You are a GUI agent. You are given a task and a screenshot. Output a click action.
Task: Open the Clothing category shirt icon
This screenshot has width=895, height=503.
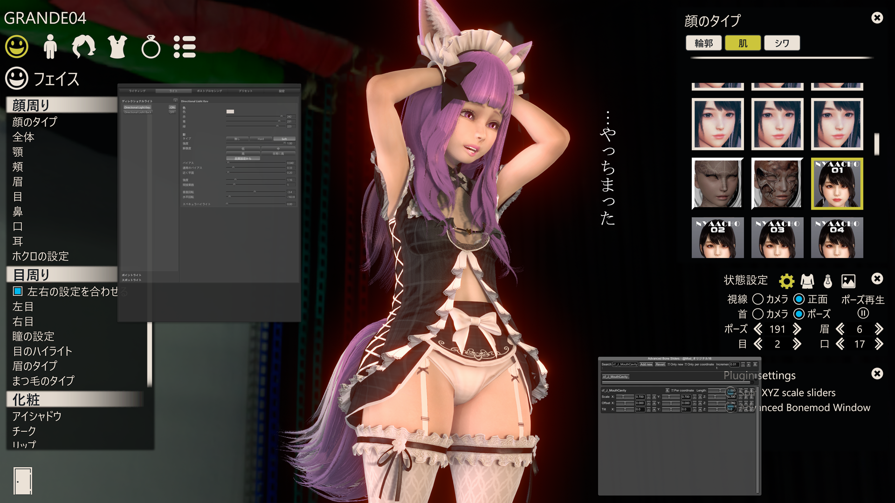117,47
